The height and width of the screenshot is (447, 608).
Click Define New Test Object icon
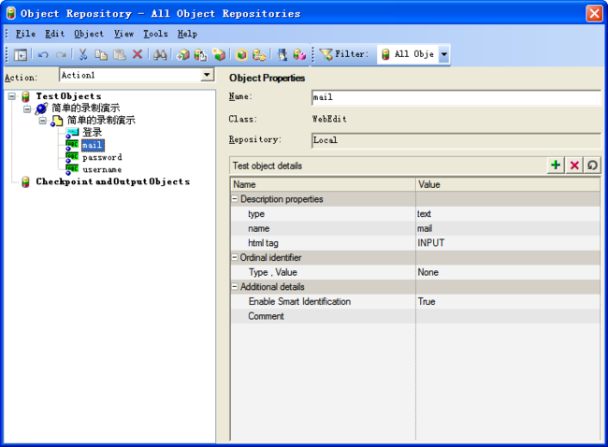(219, 54)
